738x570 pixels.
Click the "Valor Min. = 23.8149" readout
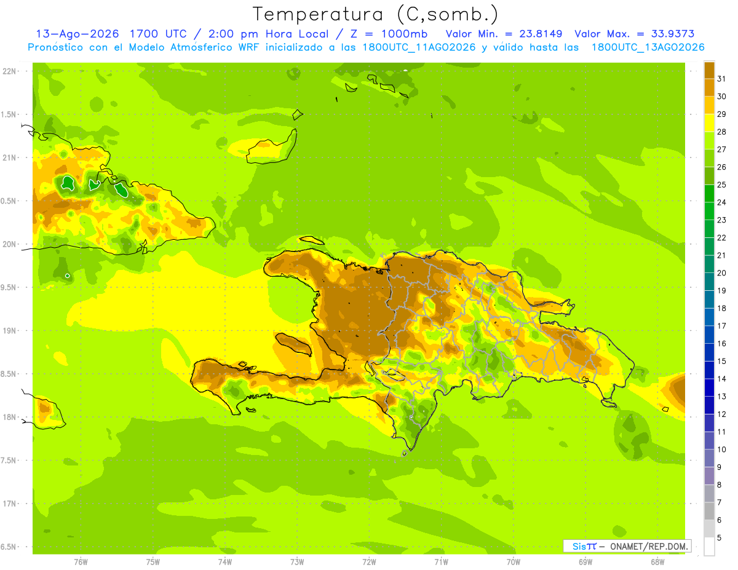click(505, 34)
